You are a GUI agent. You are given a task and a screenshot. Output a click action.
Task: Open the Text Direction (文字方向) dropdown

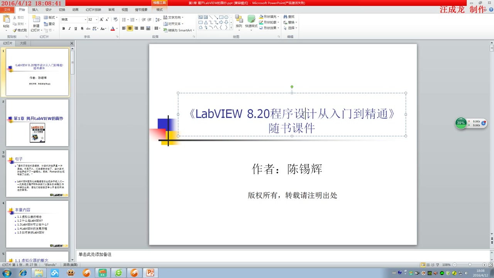click(173, 17)
